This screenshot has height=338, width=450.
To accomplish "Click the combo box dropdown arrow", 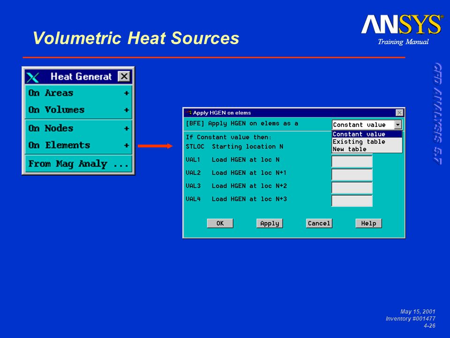I will tap(398, 125).
